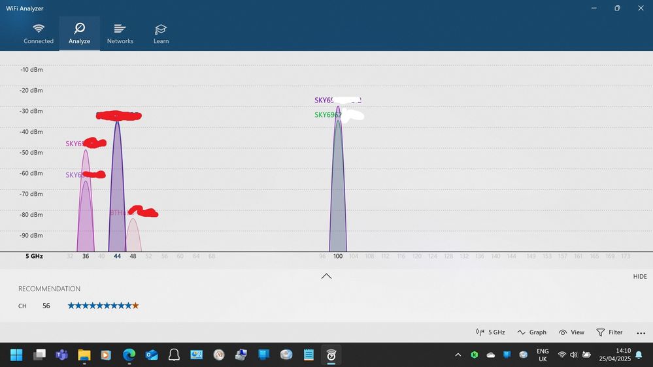Open the more options ellipsis menu
Image resolution: width=653 pixels, height=367 pixels.
coord(641,332)
